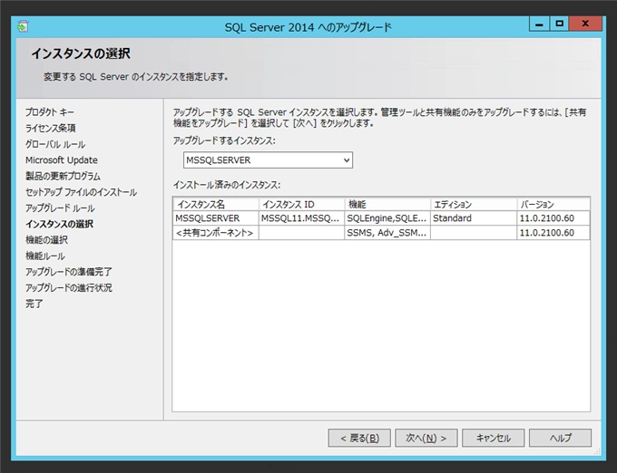Open the instance-to-upgrade dropdown showing MSSQLSERVER
This screenshot has height=473, width=617.
click(268, 160)
